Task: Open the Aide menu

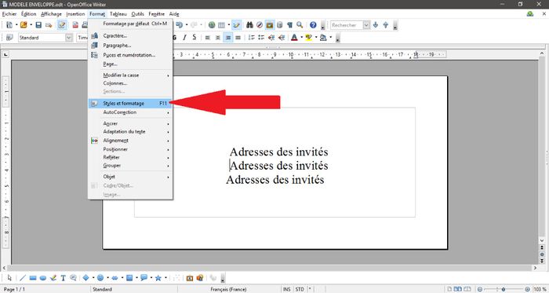Action: pos(174,14)
